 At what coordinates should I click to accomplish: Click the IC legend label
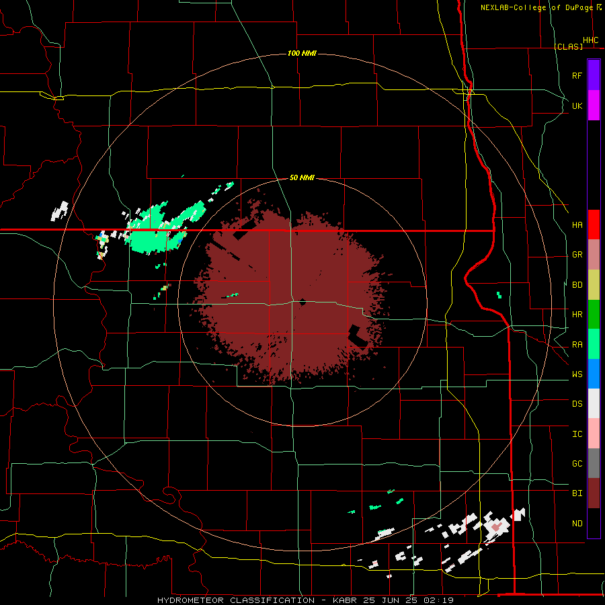(577, 434)
